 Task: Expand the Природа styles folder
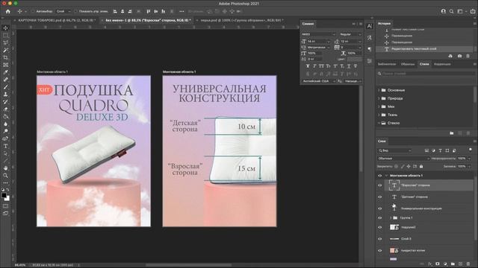(x=379, y=98)
